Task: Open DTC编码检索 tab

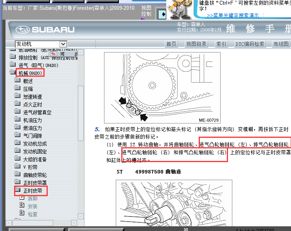Action: coord(250,44)
